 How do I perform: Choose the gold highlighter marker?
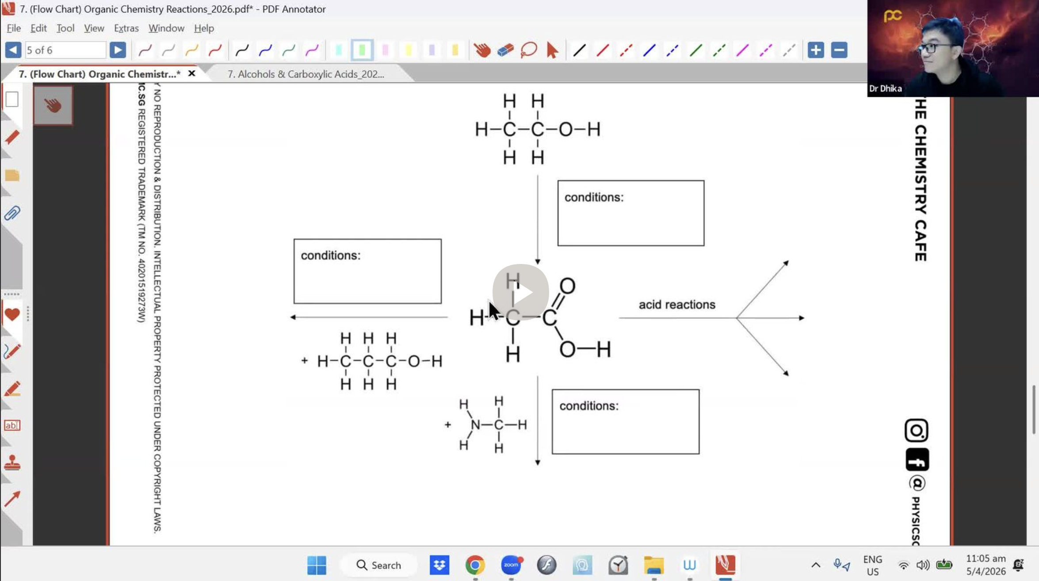click(x=455, y=50)
